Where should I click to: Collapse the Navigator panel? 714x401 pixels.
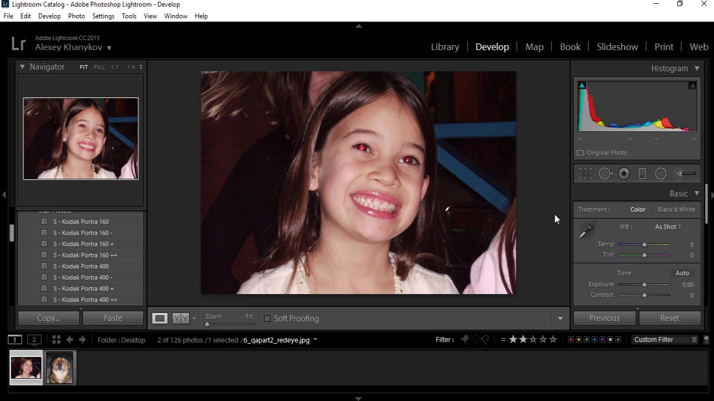tap(22, 67)
